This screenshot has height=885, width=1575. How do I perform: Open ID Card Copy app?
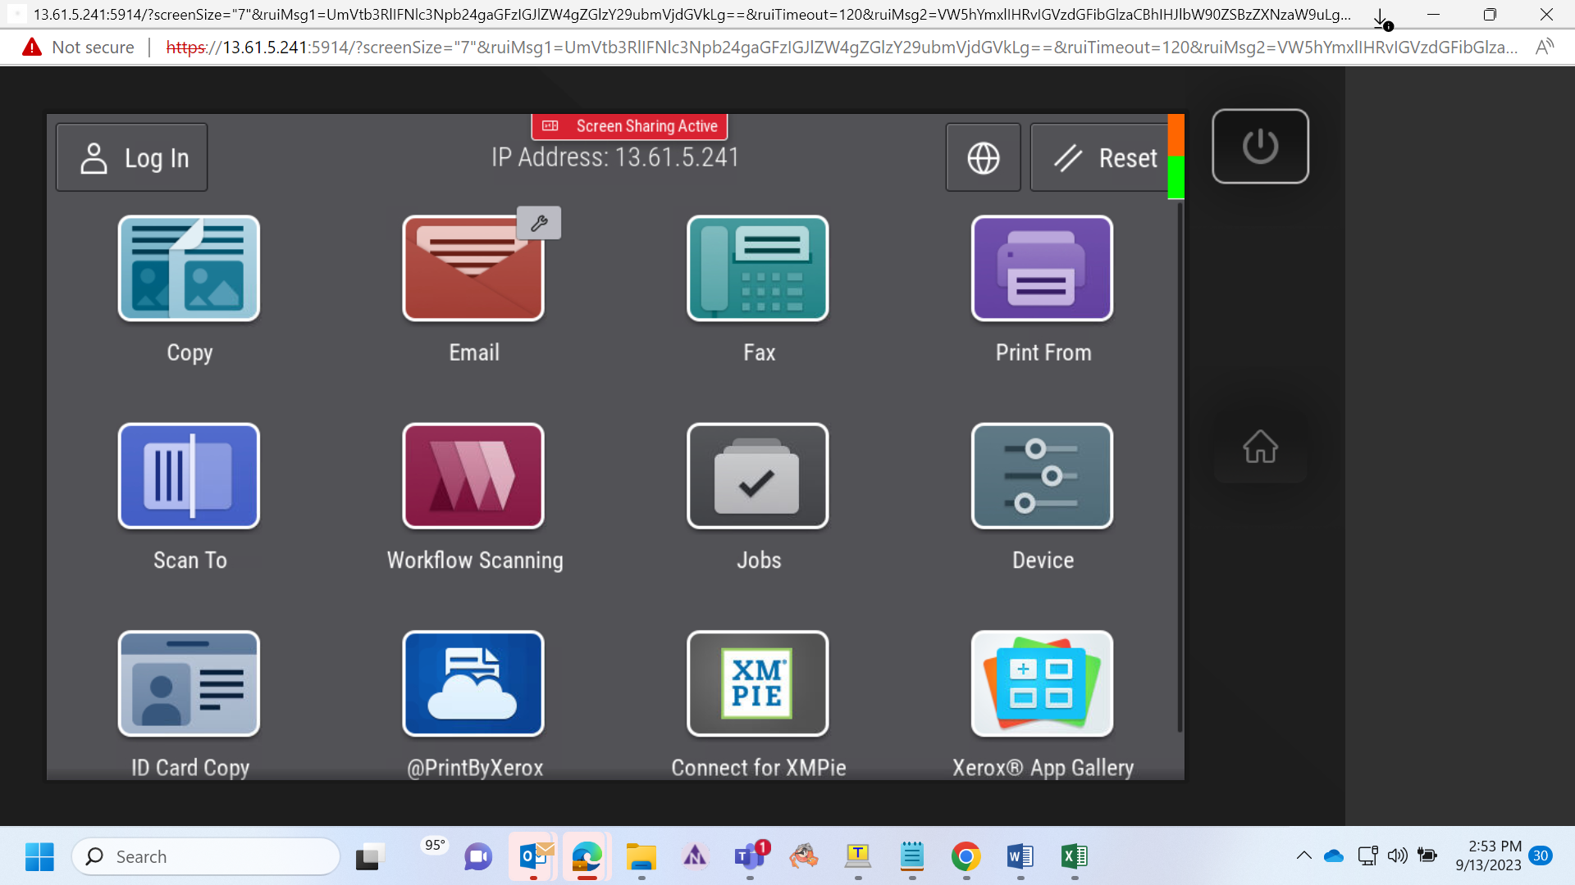coord(189,683)
